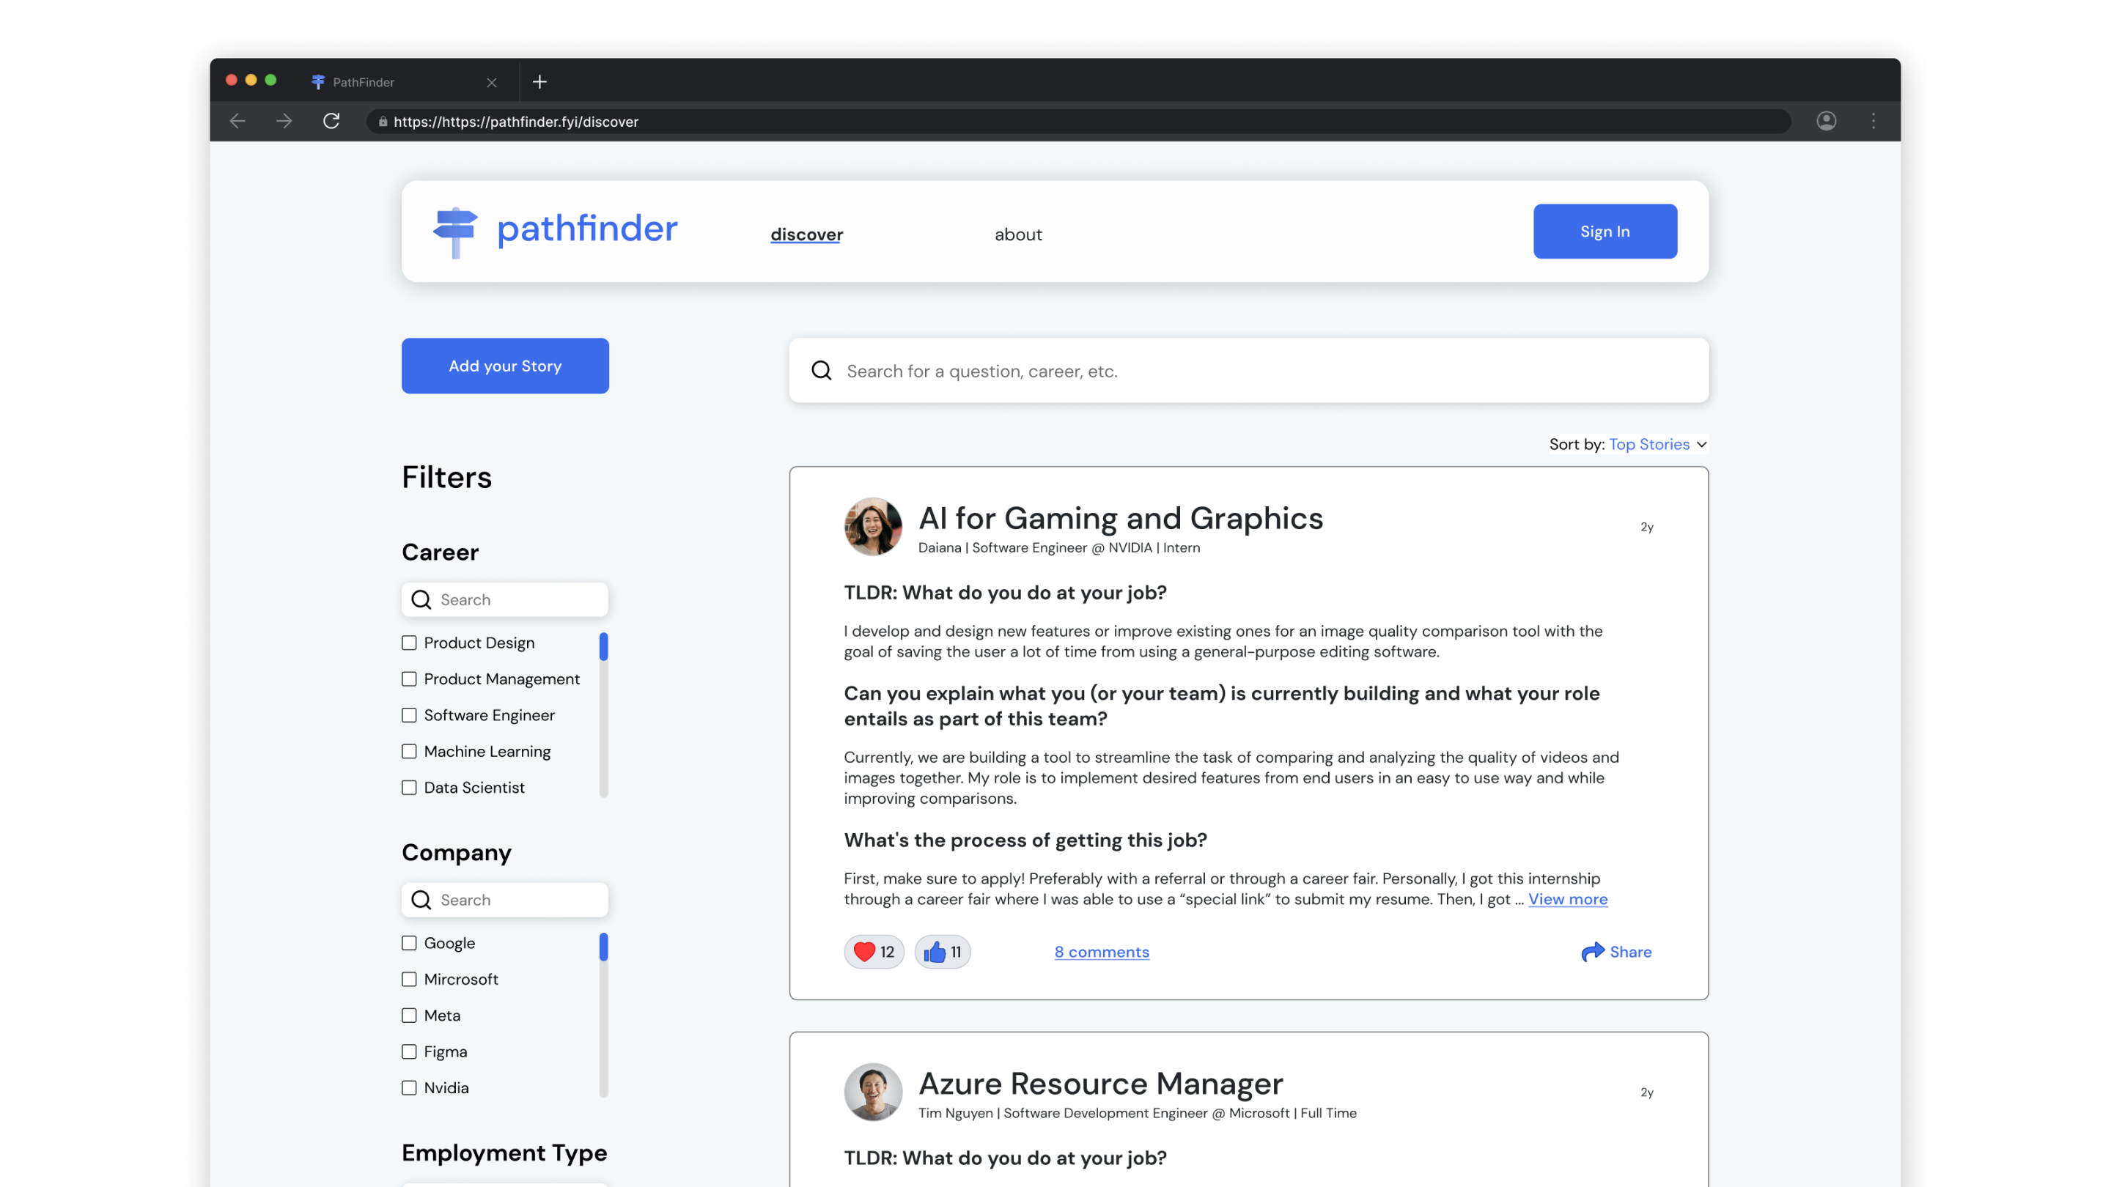Click the Add your Story button

coord(504,365)
